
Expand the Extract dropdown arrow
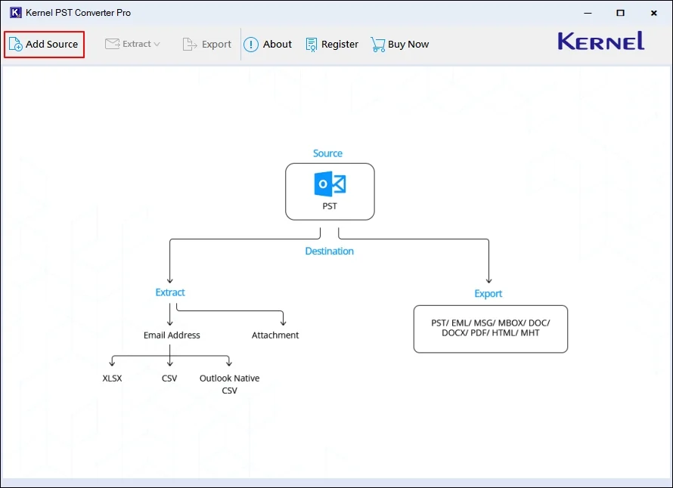pyautogui.click(x=157, y=45)
